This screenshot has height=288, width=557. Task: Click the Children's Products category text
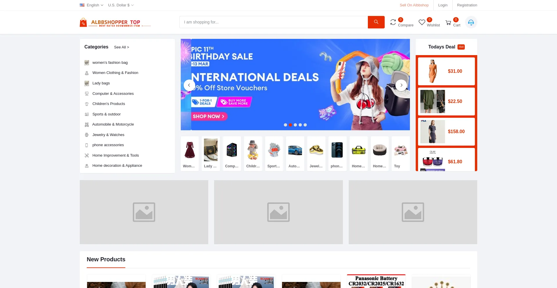(x=108, y=104)
